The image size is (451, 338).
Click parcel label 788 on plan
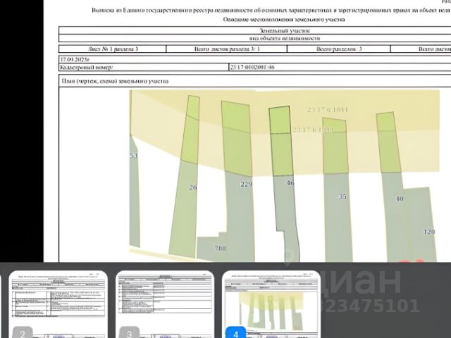coord(221,248)
